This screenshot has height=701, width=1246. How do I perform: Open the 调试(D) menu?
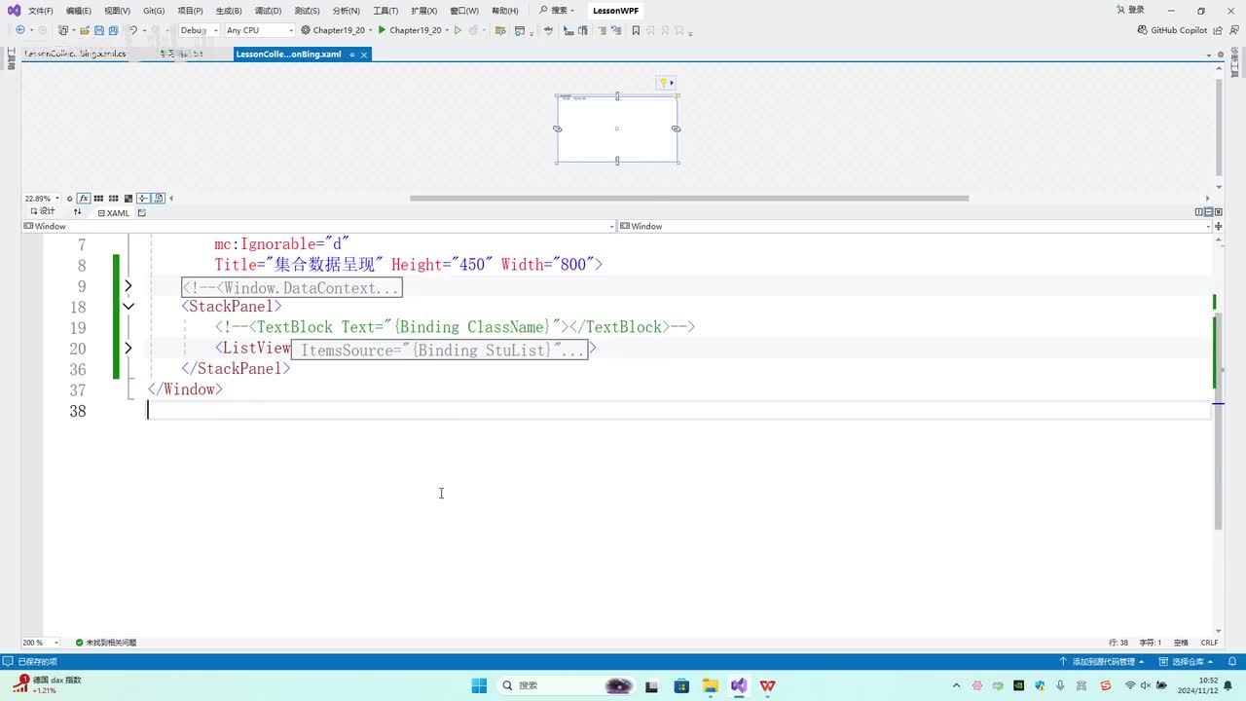[x=268, y=11]
